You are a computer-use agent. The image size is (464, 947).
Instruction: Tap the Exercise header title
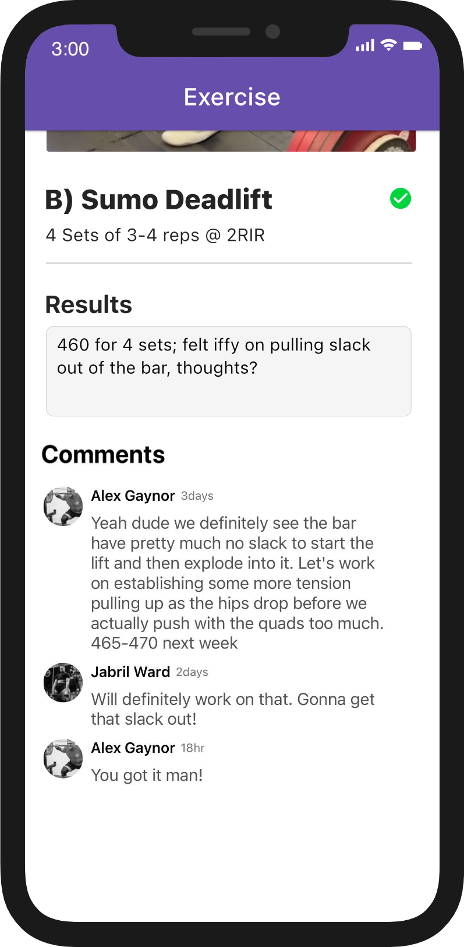[232, 97]
